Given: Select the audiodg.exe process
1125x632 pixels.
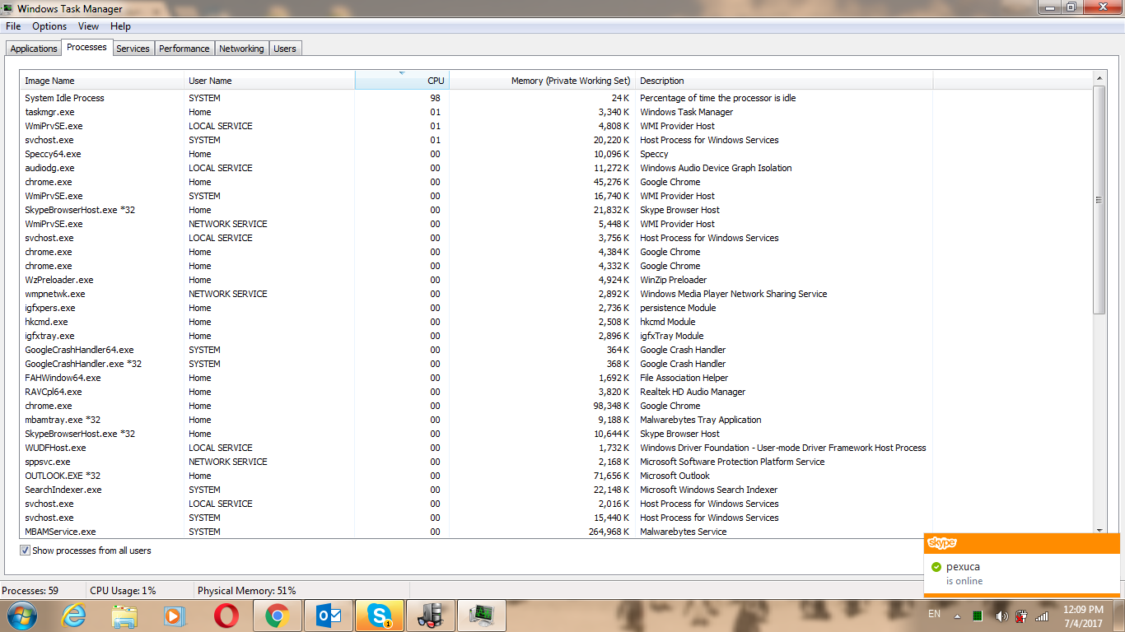Looking at the screenshot, I should [x=556, y=168].
